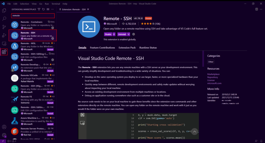Install Remote Server Protocol extension
265x143 pixels.
coord(50,135)
